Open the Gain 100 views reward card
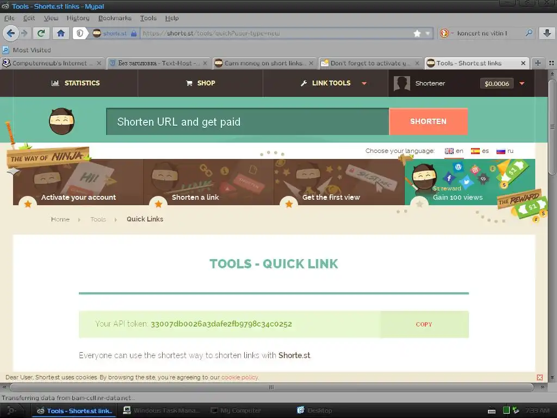This screenshot has width=557, height=418. pos(469,182)
